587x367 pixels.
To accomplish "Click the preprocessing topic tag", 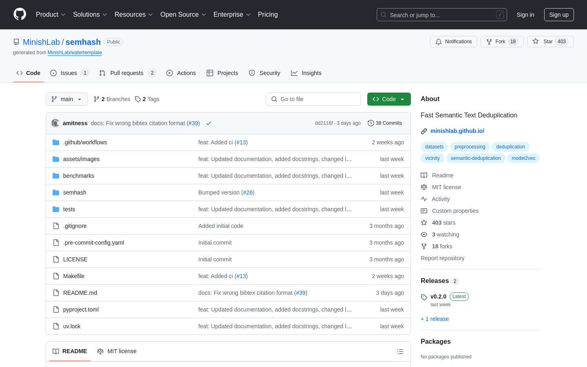I will pos(470,147).
